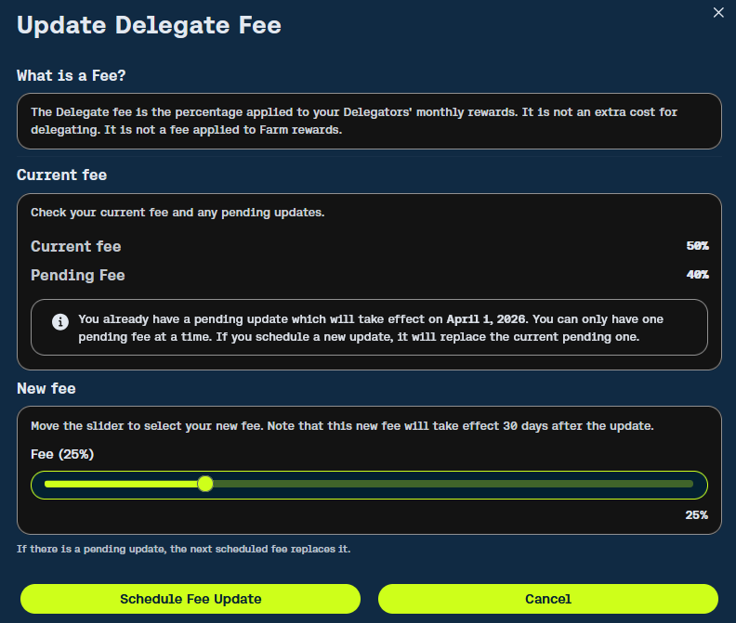Viewport: 736px width, 623px height.
Task: Click the 25% value below the slider
Action: pos(696,514)
